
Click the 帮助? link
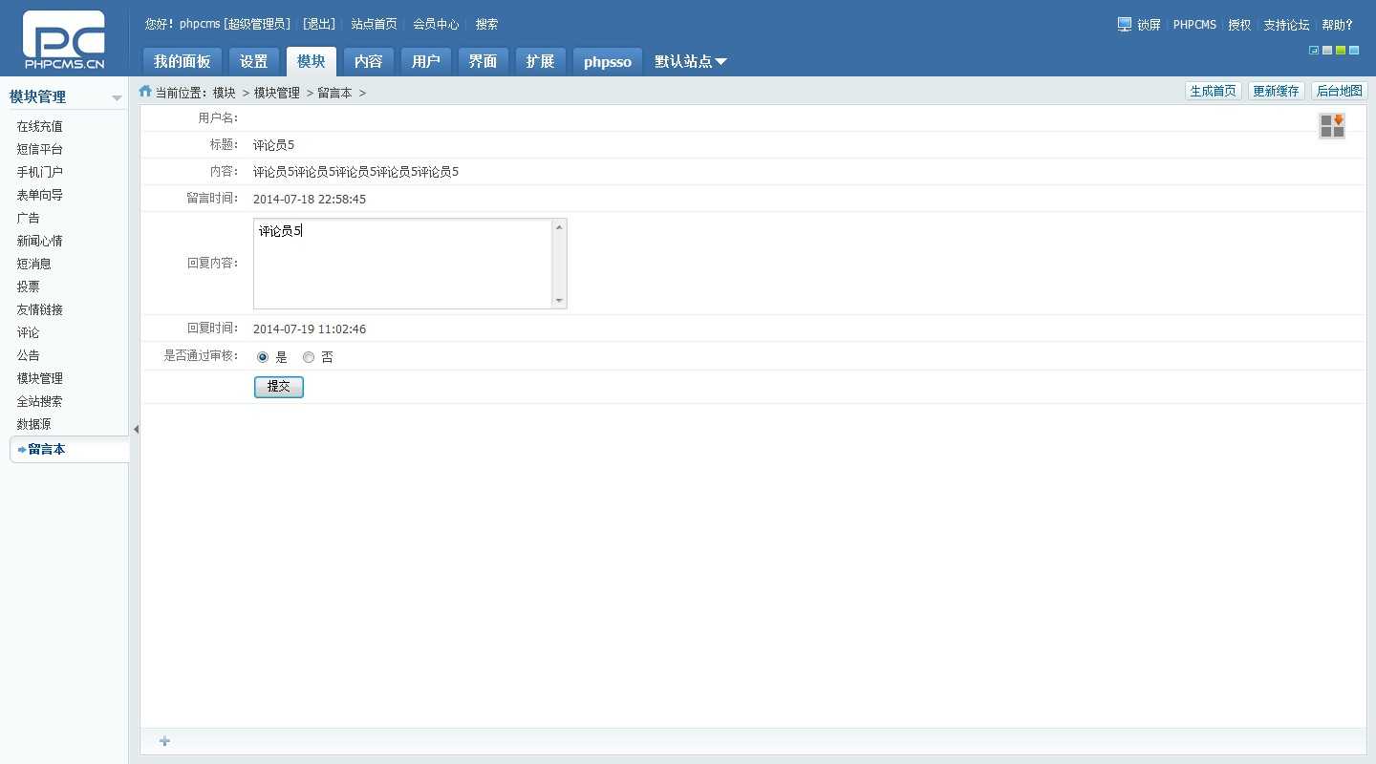pyautogui.click(x=1338, y=25)
